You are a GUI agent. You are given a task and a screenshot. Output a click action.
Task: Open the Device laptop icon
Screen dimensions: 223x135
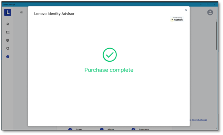[x=8, y=32]
